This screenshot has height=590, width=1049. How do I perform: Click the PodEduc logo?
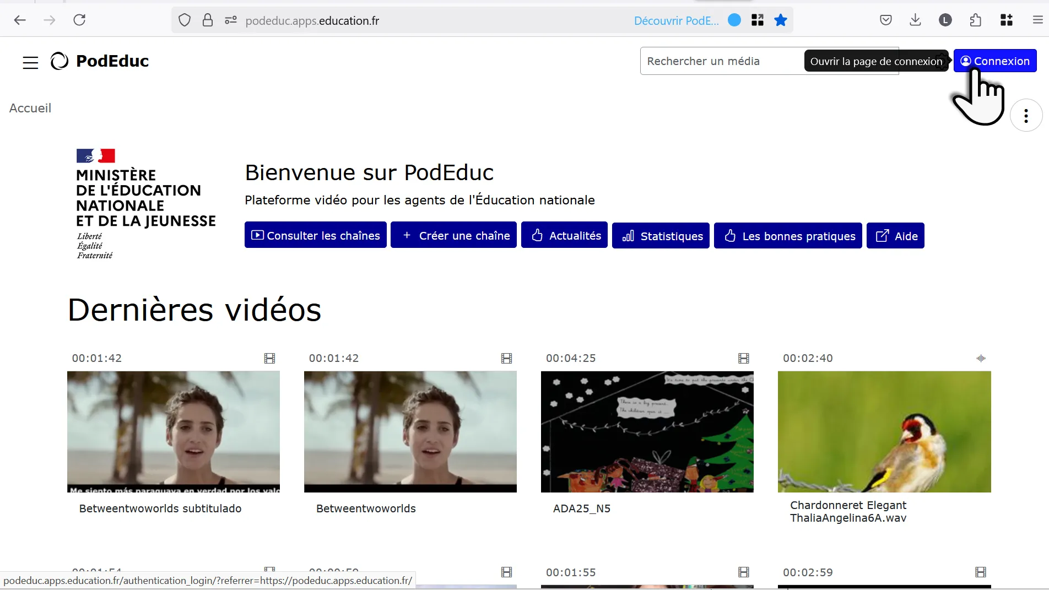pos(100,61)
